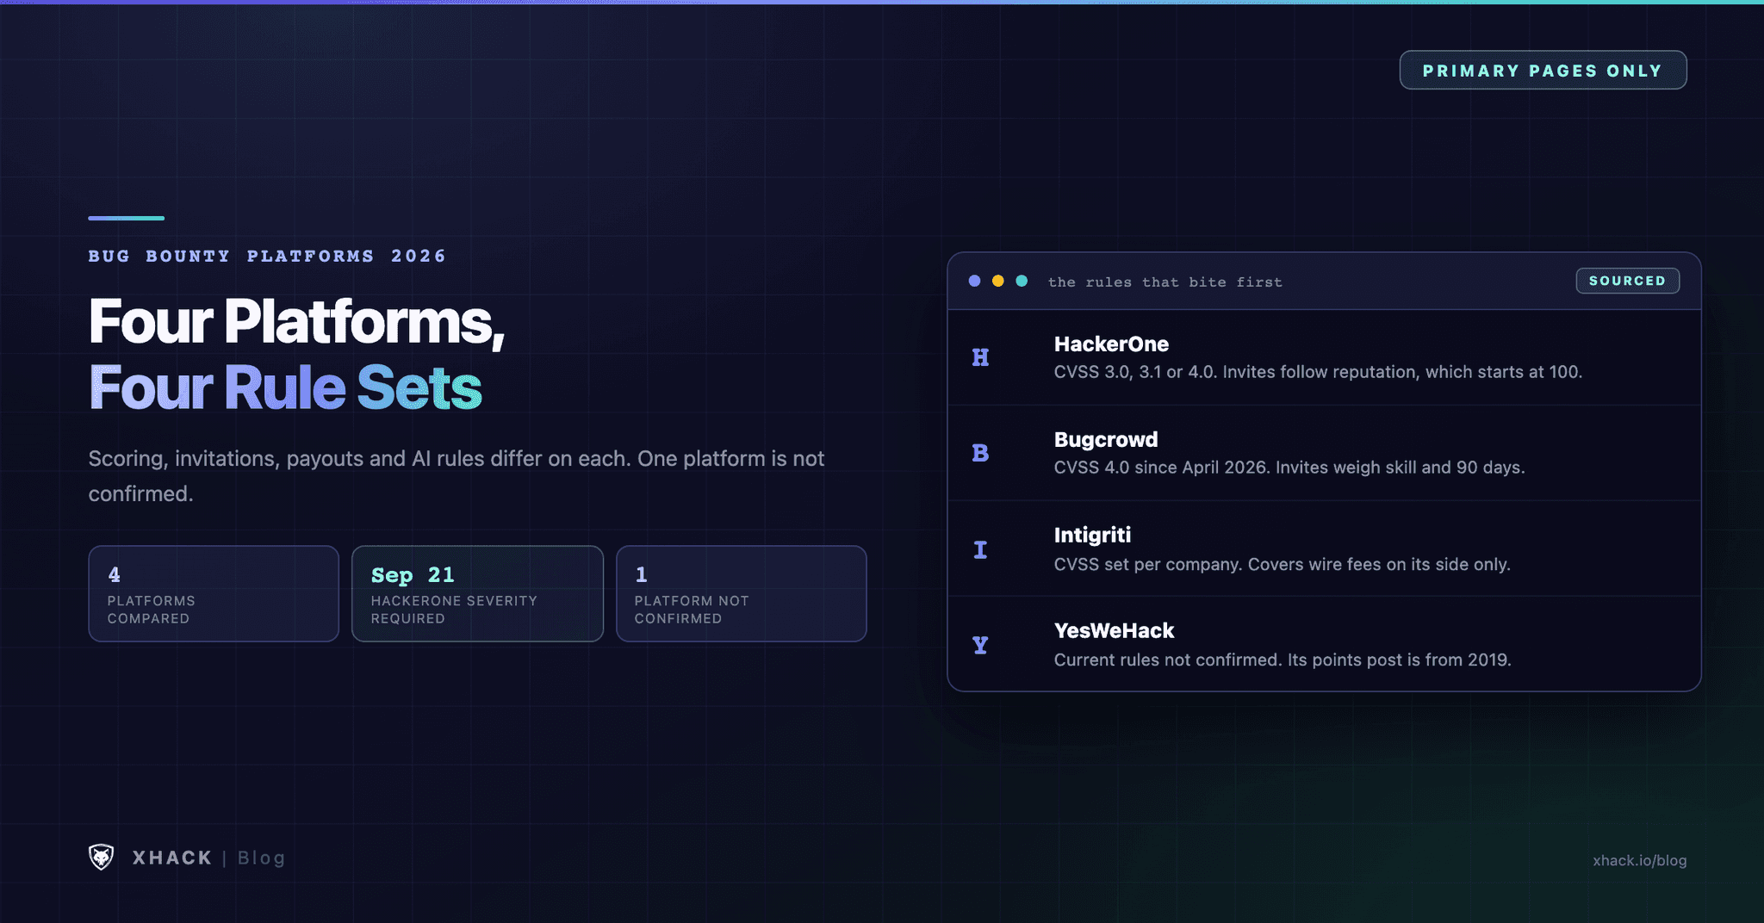
Task: Click the HackerOne H letter icon
Action: pos(980,357)
